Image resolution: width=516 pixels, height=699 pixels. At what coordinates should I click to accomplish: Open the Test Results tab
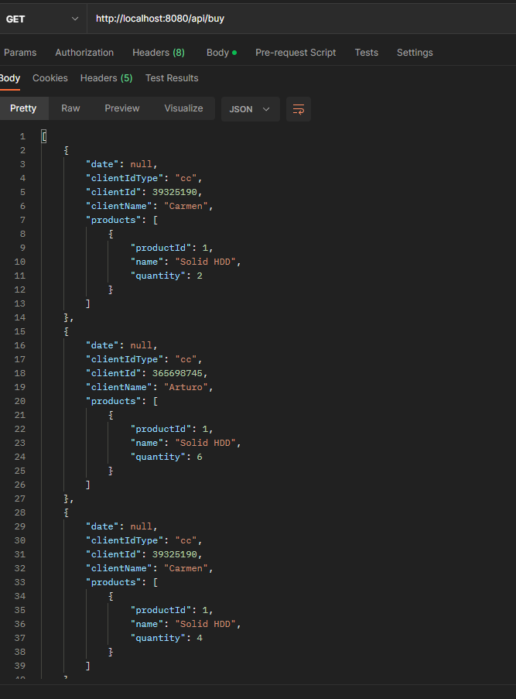point(172,78)
